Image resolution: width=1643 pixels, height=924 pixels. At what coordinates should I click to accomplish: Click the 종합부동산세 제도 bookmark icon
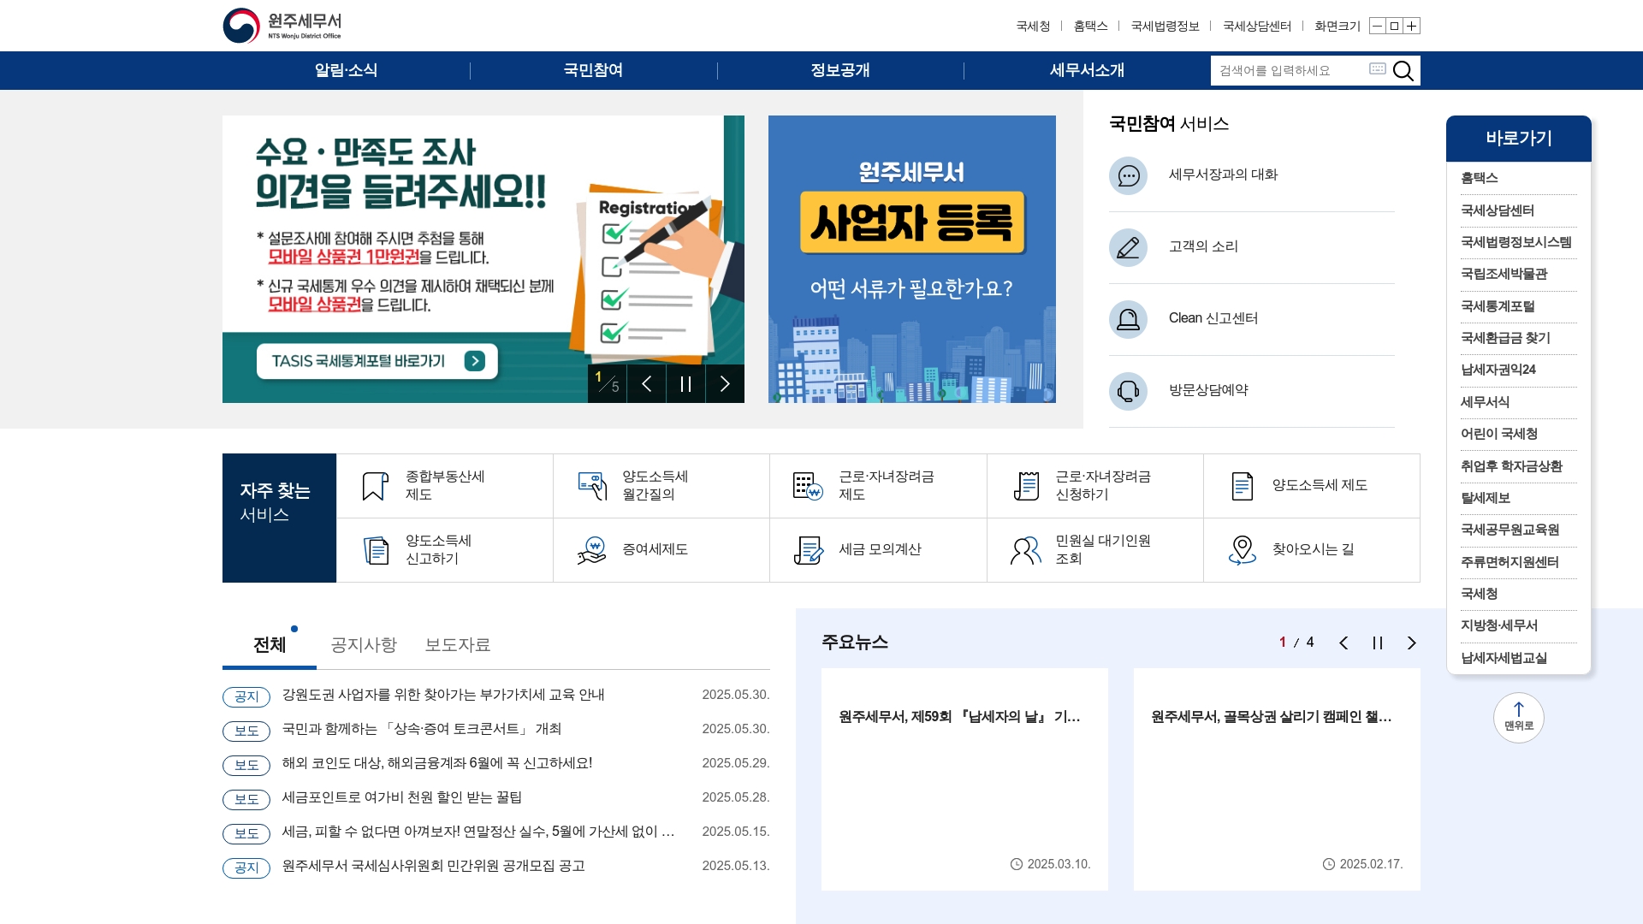375,486
